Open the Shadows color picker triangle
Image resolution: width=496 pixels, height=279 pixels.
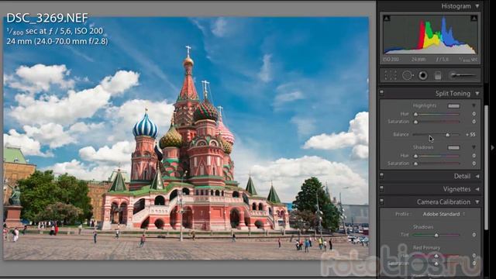click(474, 147)
